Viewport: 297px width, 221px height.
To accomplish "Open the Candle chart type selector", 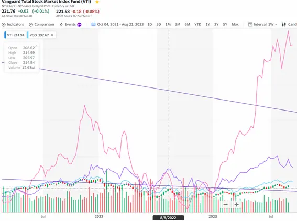I will point(289,24).
